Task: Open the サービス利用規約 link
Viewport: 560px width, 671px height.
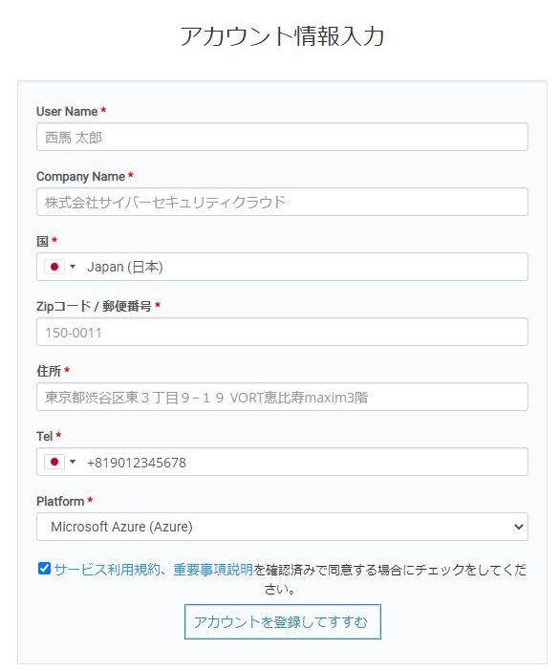Action: tap(106, 570)
